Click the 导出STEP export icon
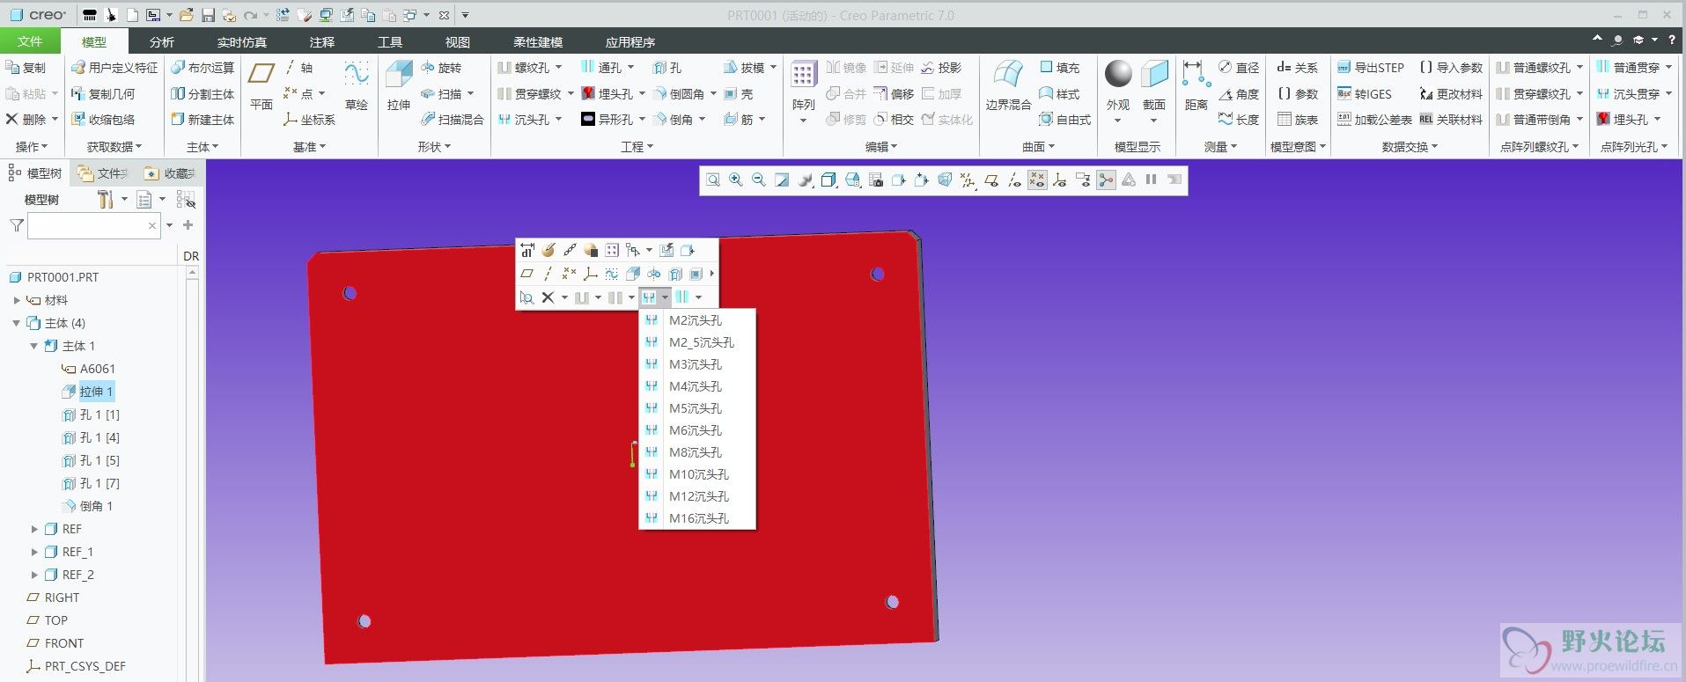 pos(1371,68)
